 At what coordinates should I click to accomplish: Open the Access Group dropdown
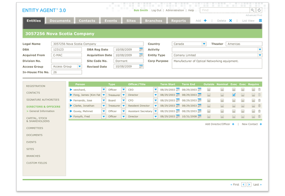[79, 66]
